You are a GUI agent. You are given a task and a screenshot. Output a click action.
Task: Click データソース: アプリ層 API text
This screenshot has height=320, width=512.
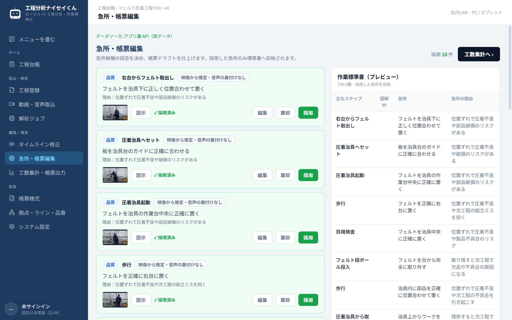[x=134, y=36]
